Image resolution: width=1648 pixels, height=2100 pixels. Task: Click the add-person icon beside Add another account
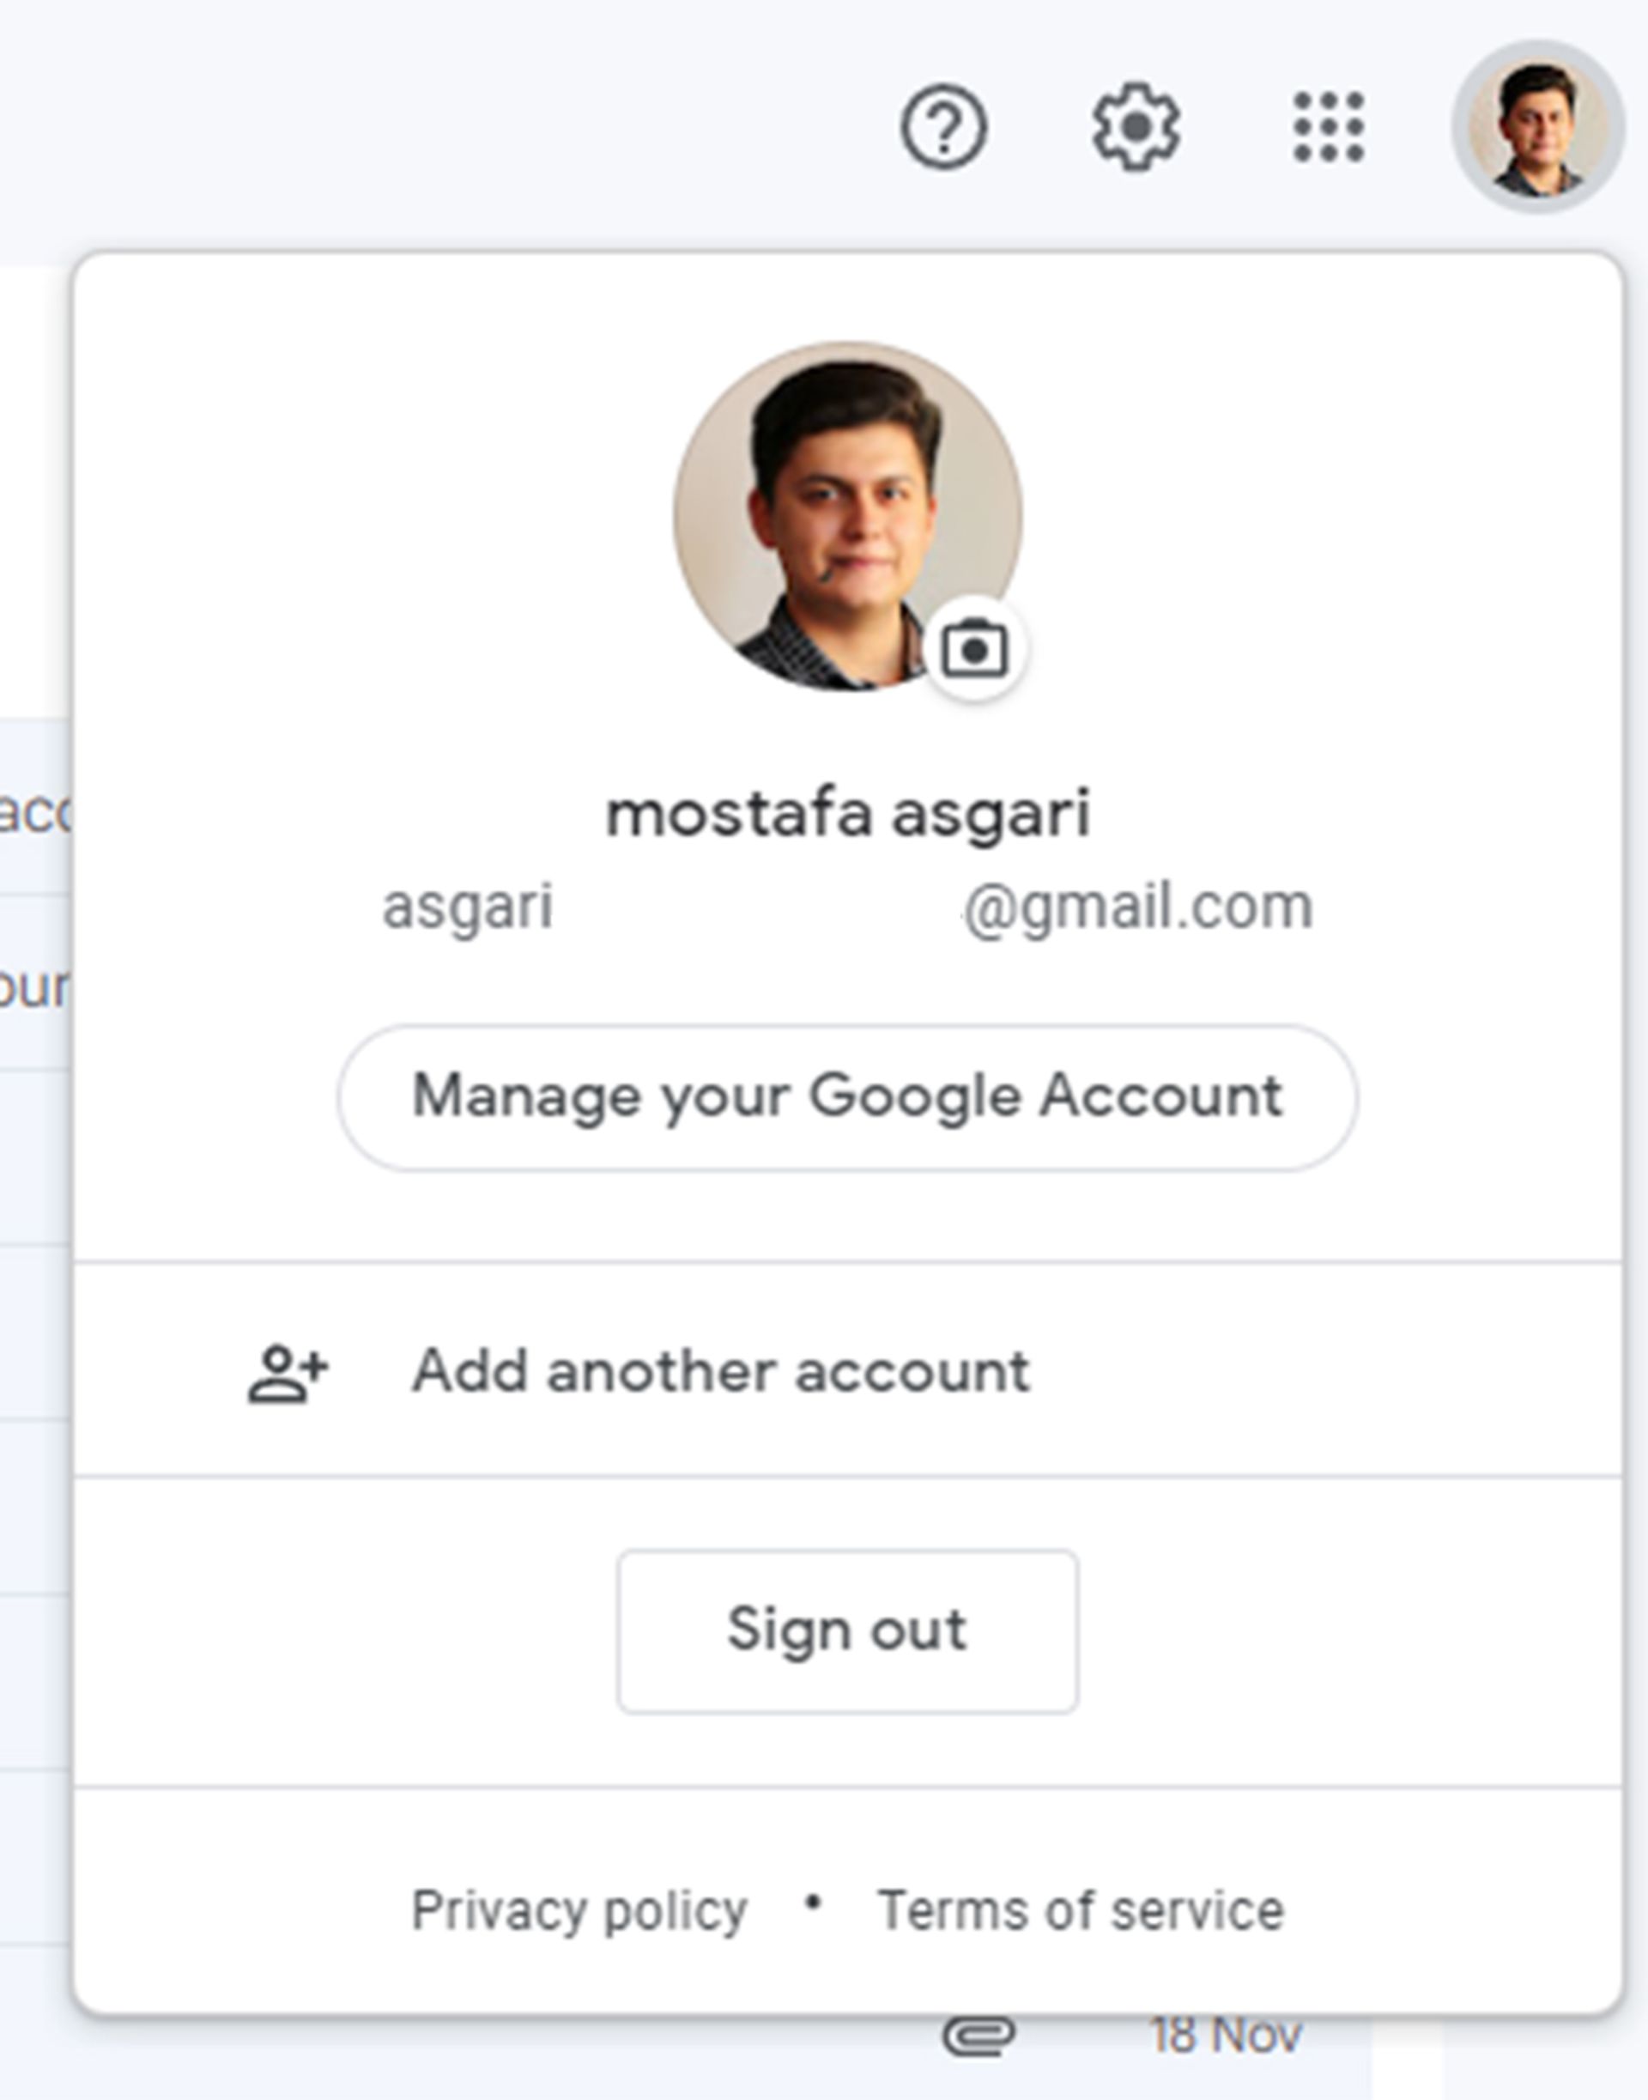[x=288, y=1372]
